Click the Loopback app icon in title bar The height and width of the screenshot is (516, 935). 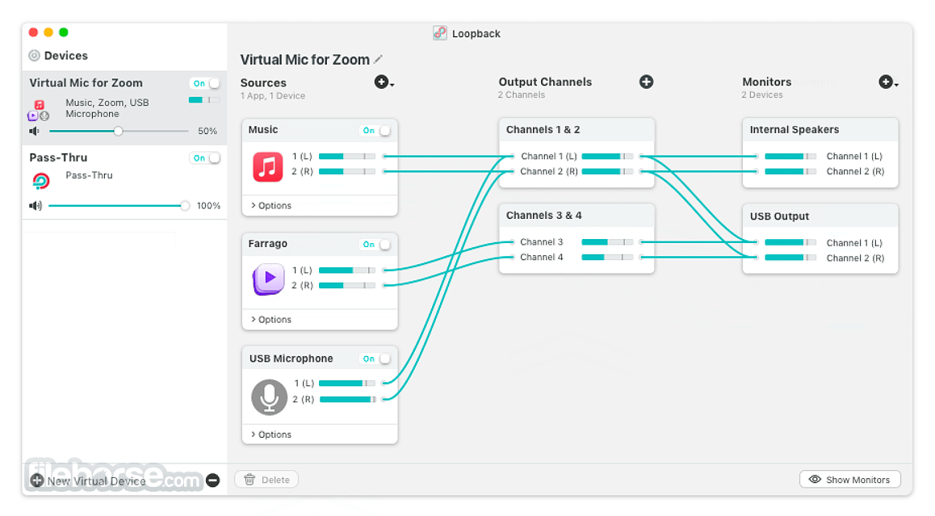coord(440,33)
